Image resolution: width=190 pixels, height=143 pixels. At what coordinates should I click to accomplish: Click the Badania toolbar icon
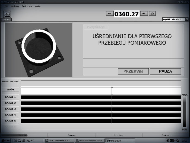[7, 14]
